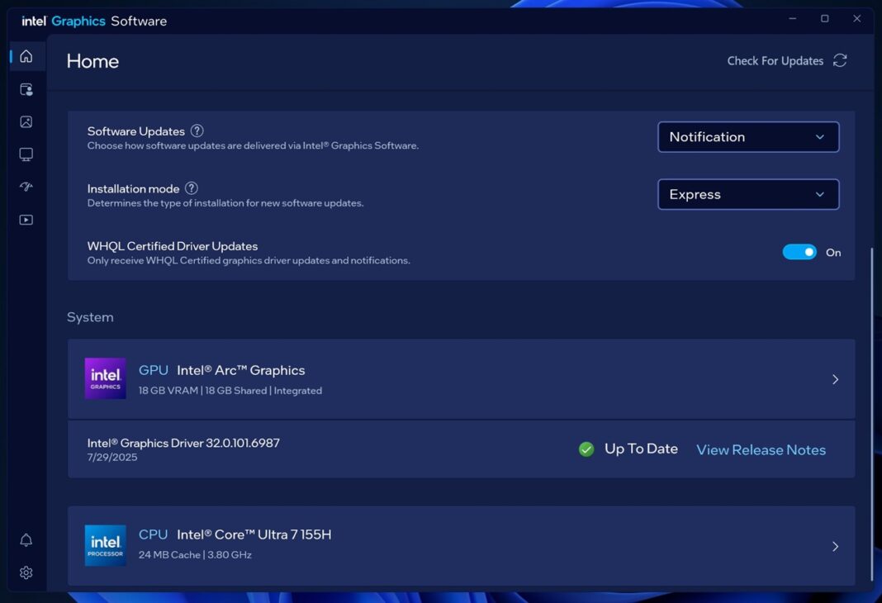Viewport: 882px width, 603px height.
Task: Click Check For Updates
Action: [x=775, y=60]
